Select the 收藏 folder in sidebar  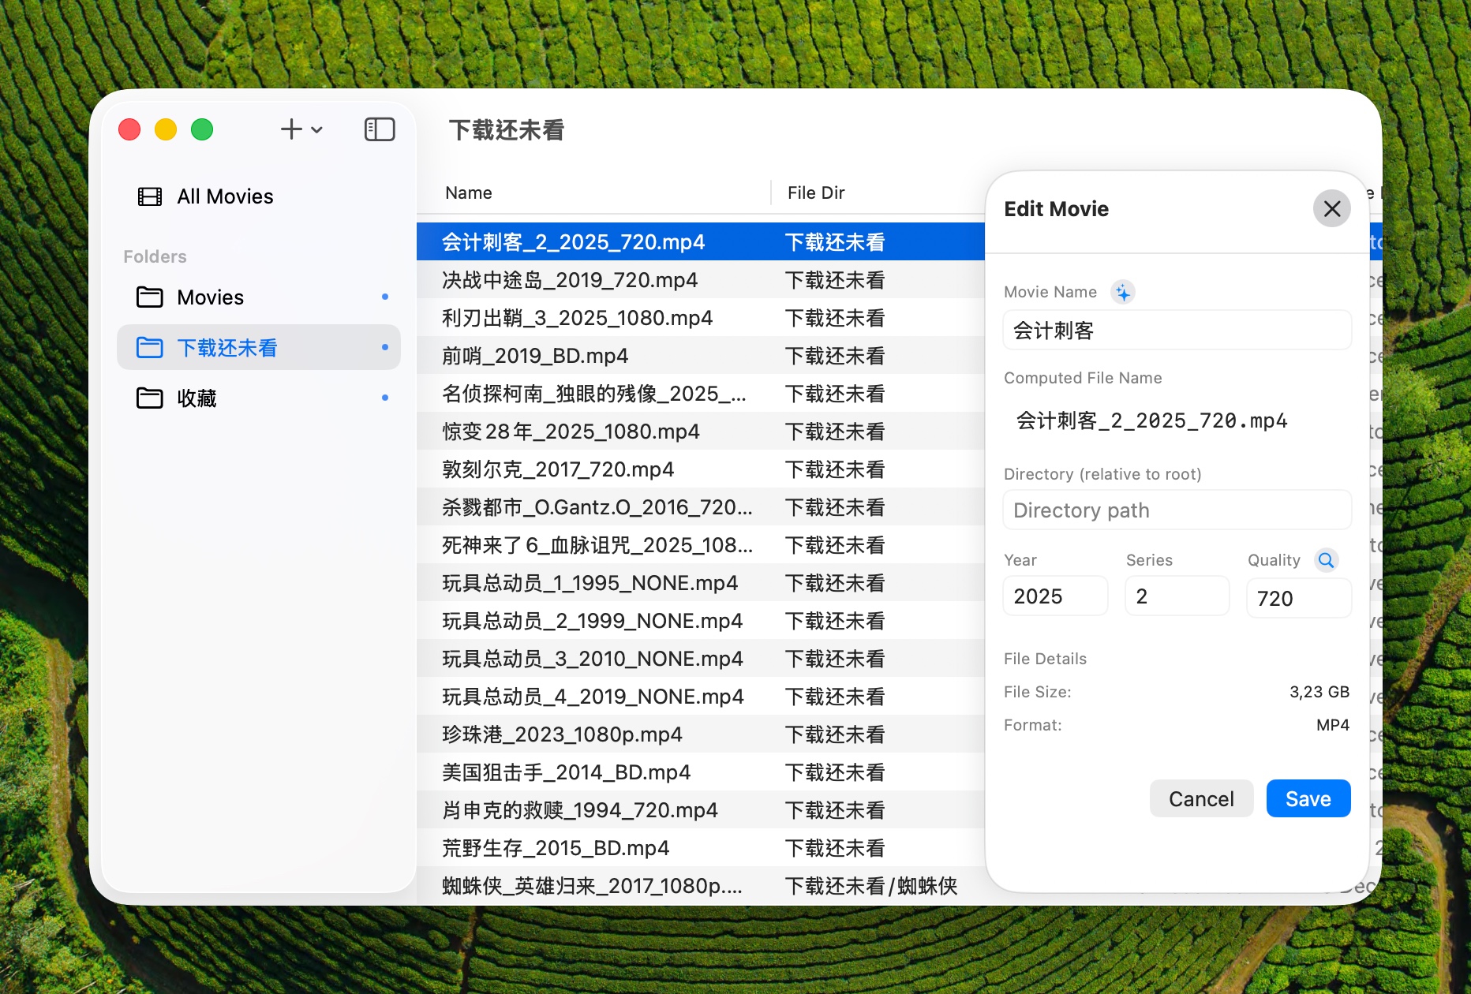(x=197, y=398)
